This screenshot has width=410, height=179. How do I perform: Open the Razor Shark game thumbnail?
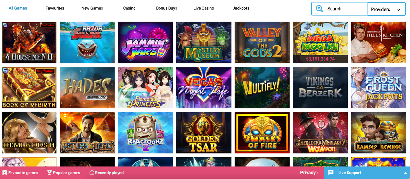pyautogui.click(x=87, y=42)
